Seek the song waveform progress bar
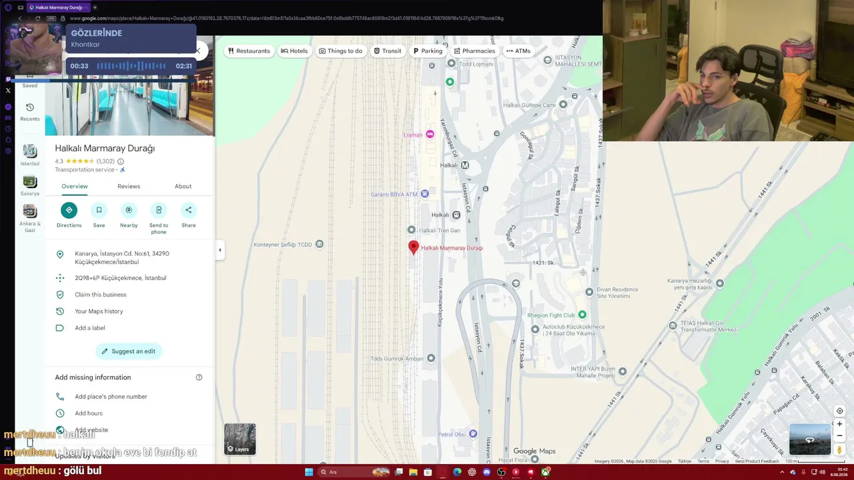The image size is (854, 480). (131, 66)
